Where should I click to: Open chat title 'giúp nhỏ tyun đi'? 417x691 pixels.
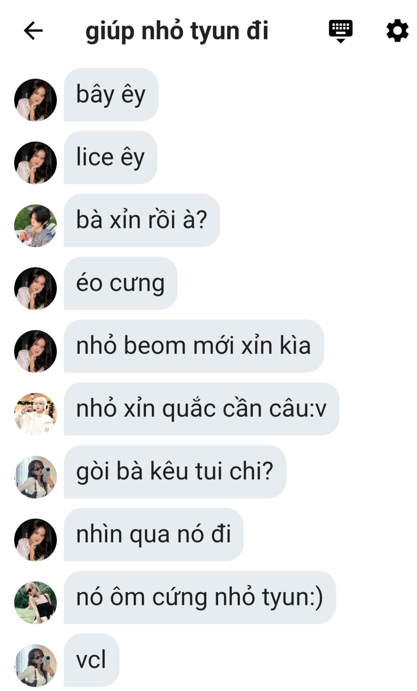pyautogui.click(x=177, y=31)
